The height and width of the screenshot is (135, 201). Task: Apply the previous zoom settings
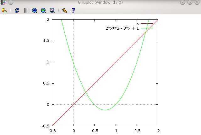(x=35, y=10)
